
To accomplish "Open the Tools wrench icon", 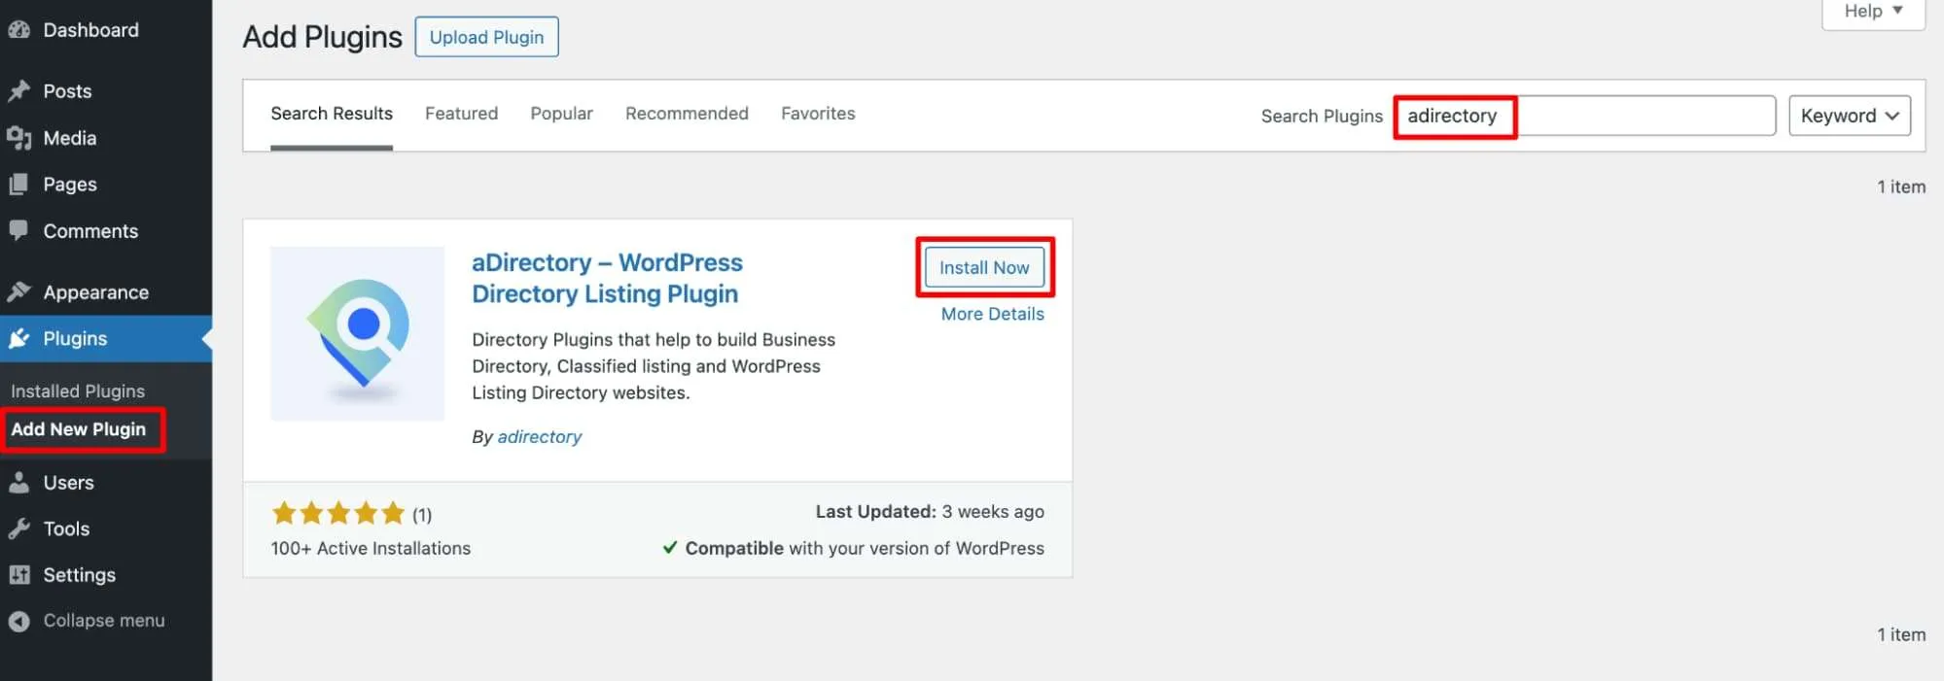I will point(18,529).
